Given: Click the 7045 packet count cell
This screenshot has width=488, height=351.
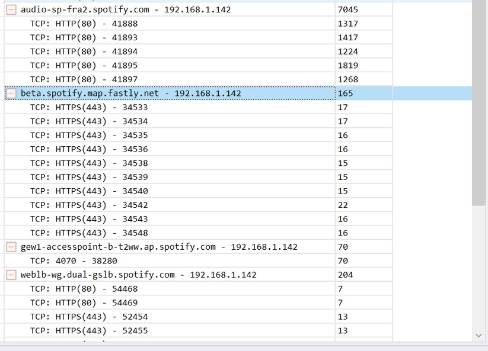Looking at the screenshot, I should (x=348, y=9).
